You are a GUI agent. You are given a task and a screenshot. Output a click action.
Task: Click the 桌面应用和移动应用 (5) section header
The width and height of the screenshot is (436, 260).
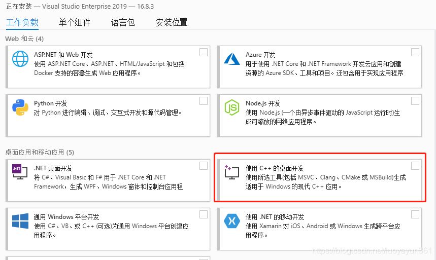pyautogui.click(x=40, y=152)
